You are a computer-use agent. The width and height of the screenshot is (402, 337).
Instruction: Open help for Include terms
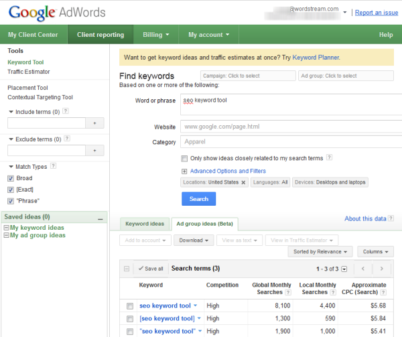(66, 111)
